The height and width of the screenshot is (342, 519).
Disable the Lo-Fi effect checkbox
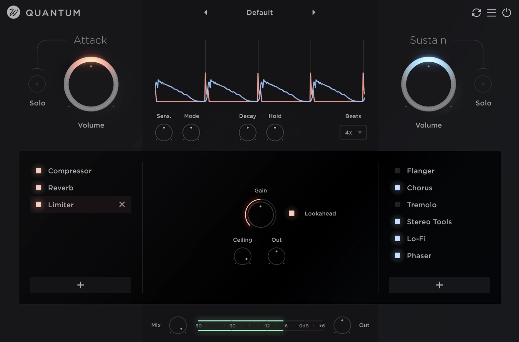[x=398, y=239]
